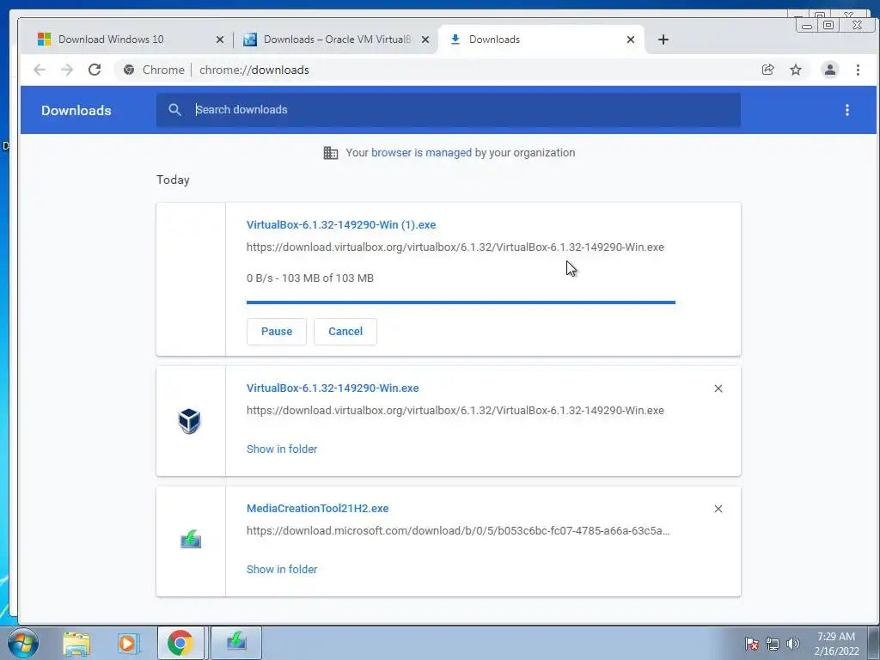Click the Chrome taskbar button
Viewport: 880px width, 660px height.
[x=180, y=643]
